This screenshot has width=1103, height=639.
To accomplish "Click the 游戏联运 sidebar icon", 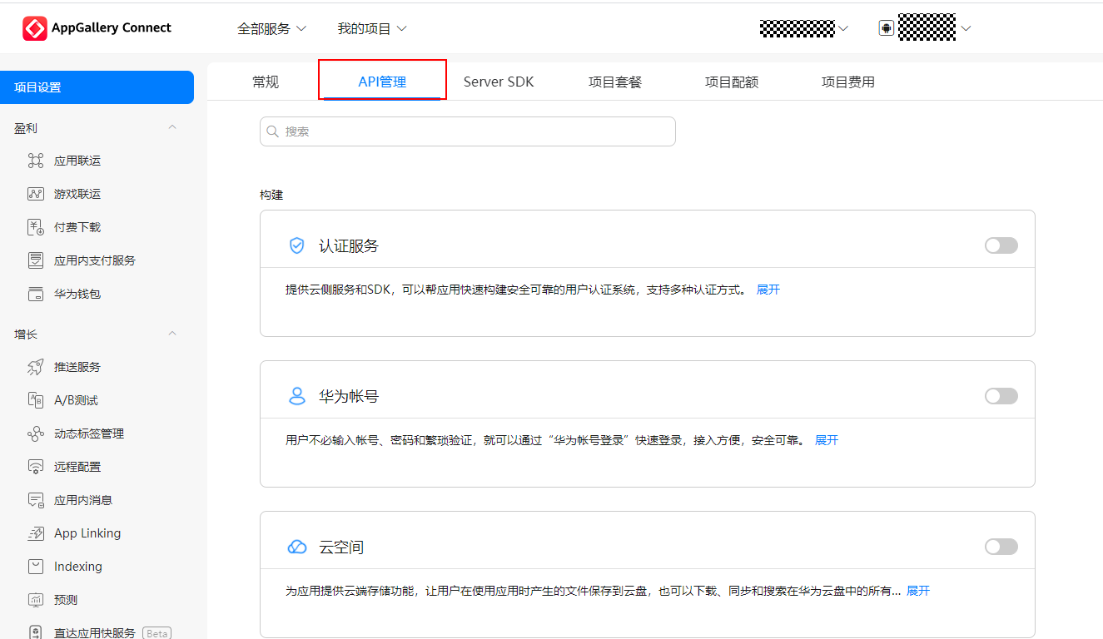I will 36,194.
